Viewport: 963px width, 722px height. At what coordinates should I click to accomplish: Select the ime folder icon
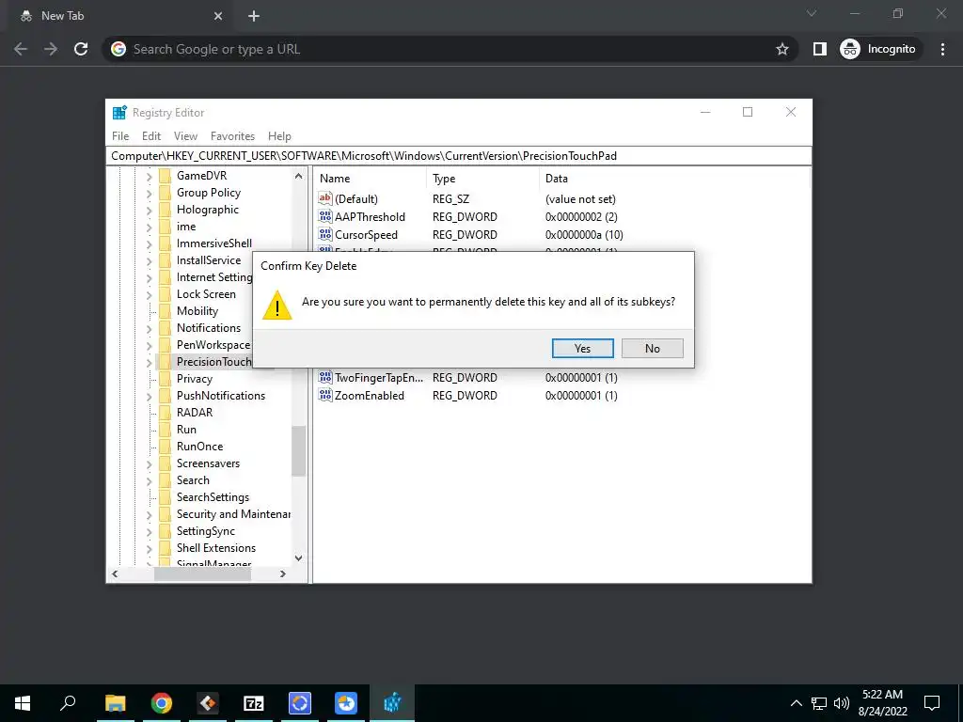[x=164, y=227]
